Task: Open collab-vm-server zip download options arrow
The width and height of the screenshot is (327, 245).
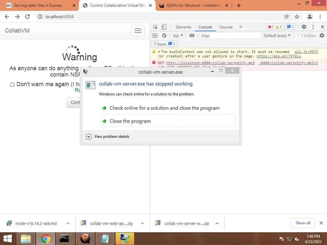Action: point(217,223)
